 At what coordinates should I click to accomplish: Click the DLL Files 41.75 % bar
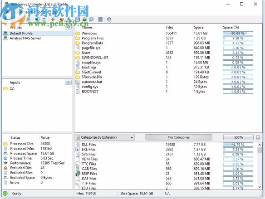point(238,145)
